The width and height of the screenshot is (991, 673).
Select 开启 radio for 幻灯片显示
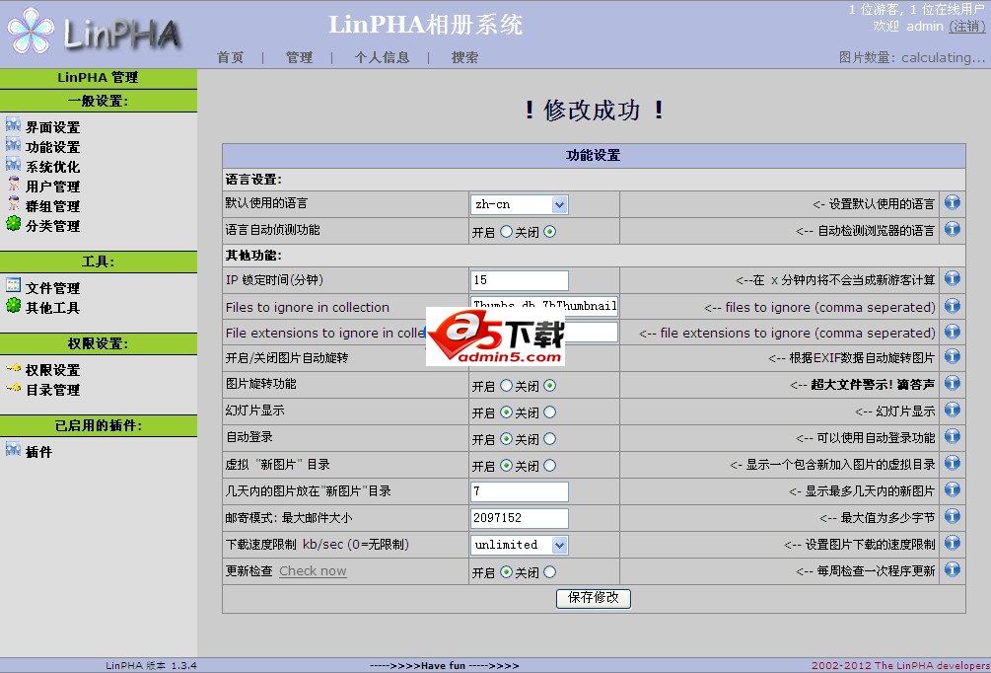click(x=506, y=411)
